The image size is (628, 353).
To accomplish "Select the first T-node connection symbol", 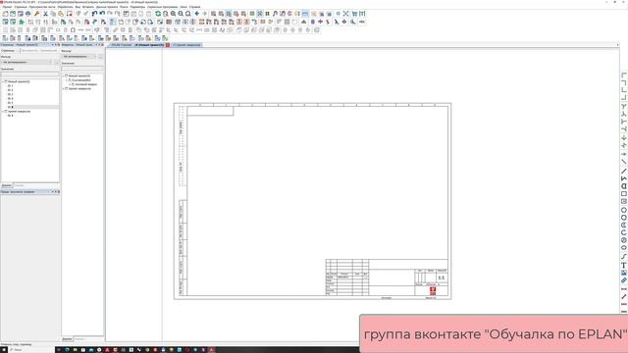I will pos(624,106).
